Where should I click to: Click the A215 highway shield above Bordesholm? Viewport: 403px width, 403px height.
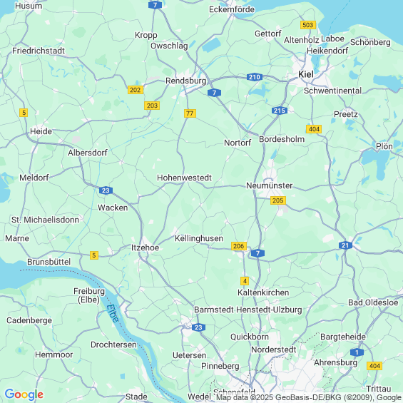click(x=280, y=111)
